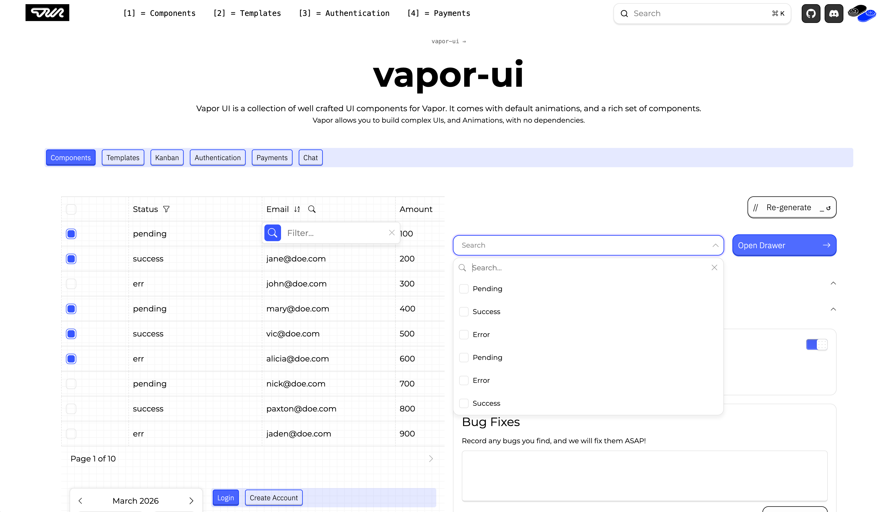
Task: Select the Chat tab
Action: [310, 157]
